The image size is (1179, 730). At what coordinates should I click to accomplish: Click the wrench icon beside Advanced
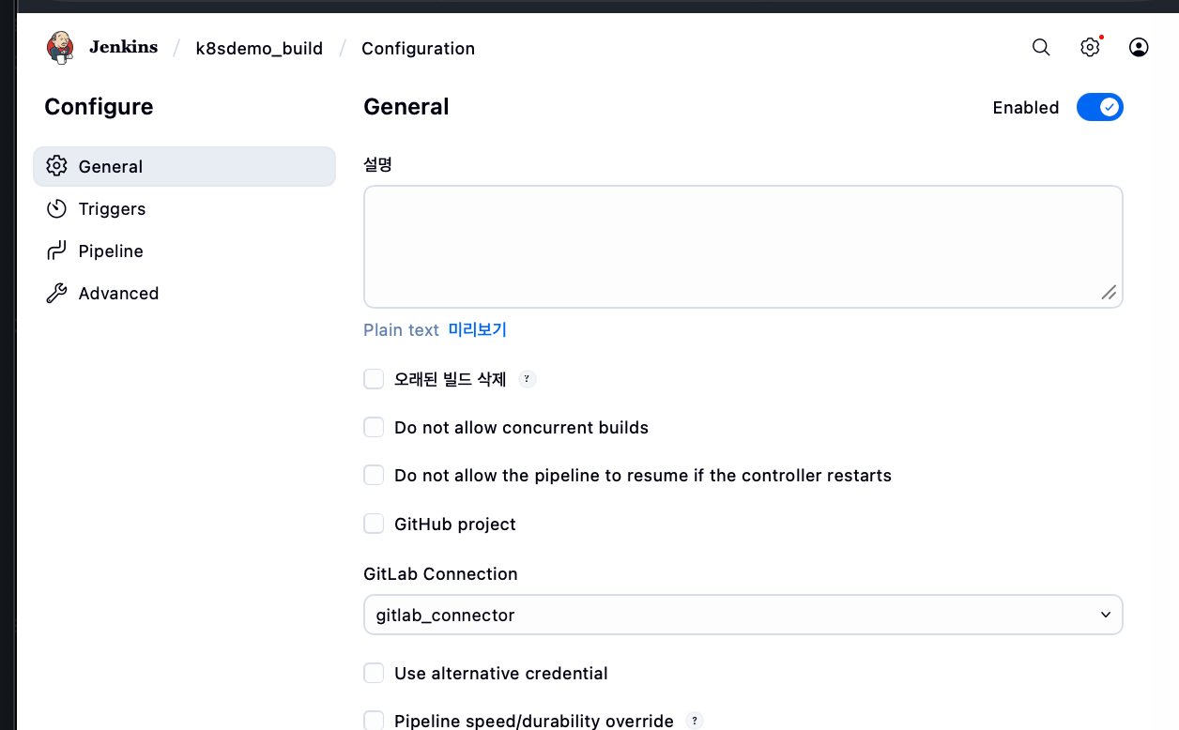[57, 293]
